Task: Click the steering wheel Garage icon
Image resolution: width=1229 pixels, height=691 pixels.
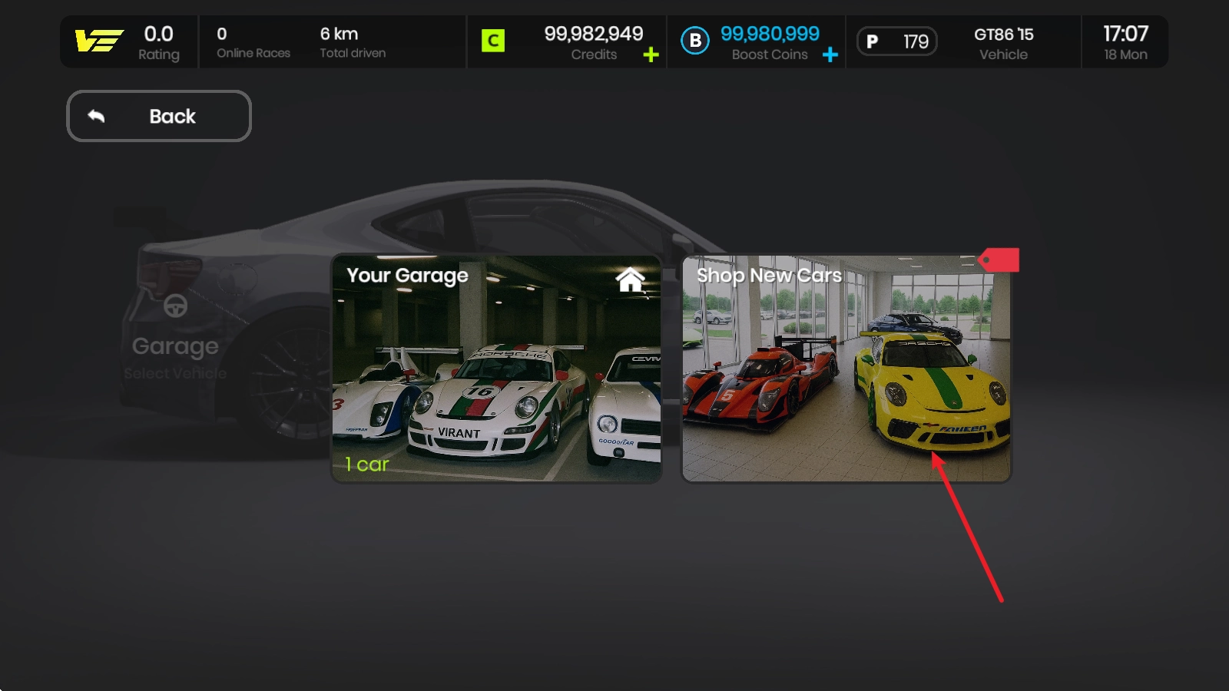Action: click(175, 306)
